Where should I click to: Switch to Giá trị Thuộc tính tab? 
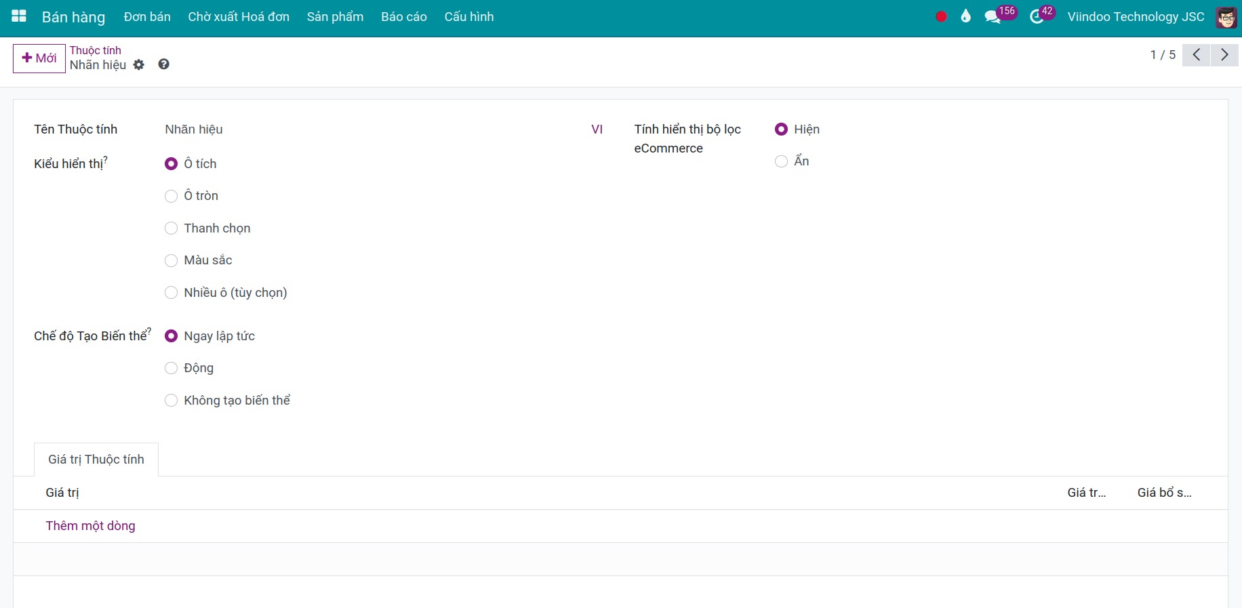pos(96,460)
